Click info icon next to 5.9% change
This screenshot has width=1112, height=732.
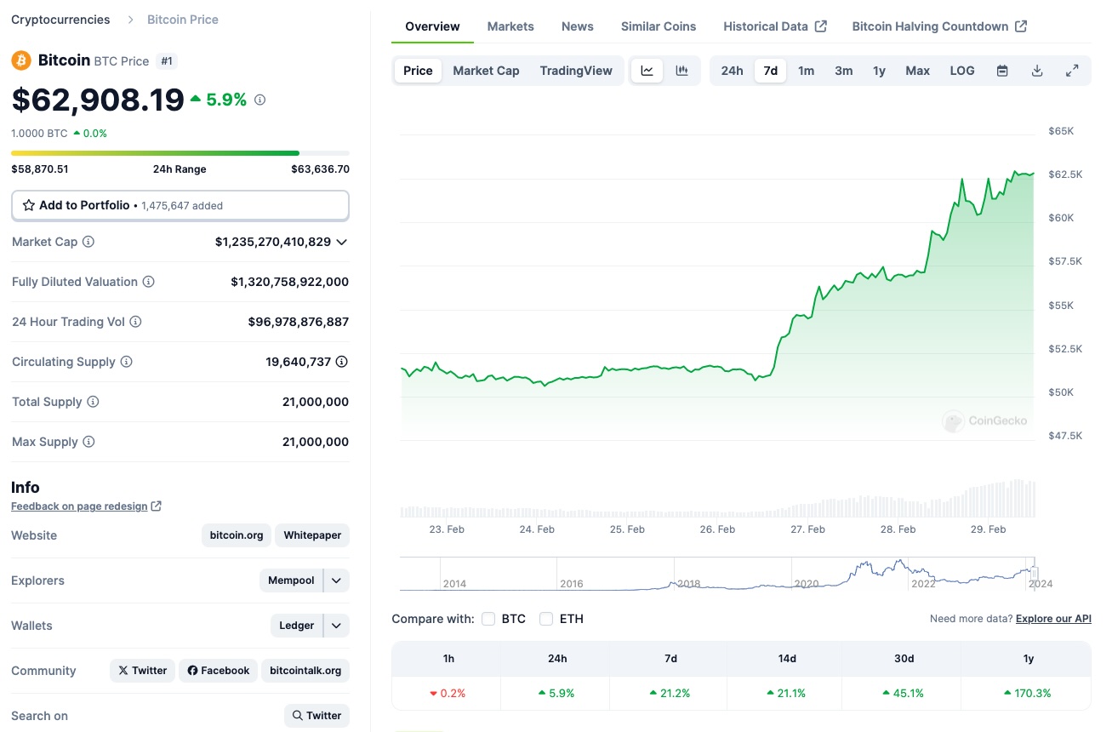tap(260, 100)
